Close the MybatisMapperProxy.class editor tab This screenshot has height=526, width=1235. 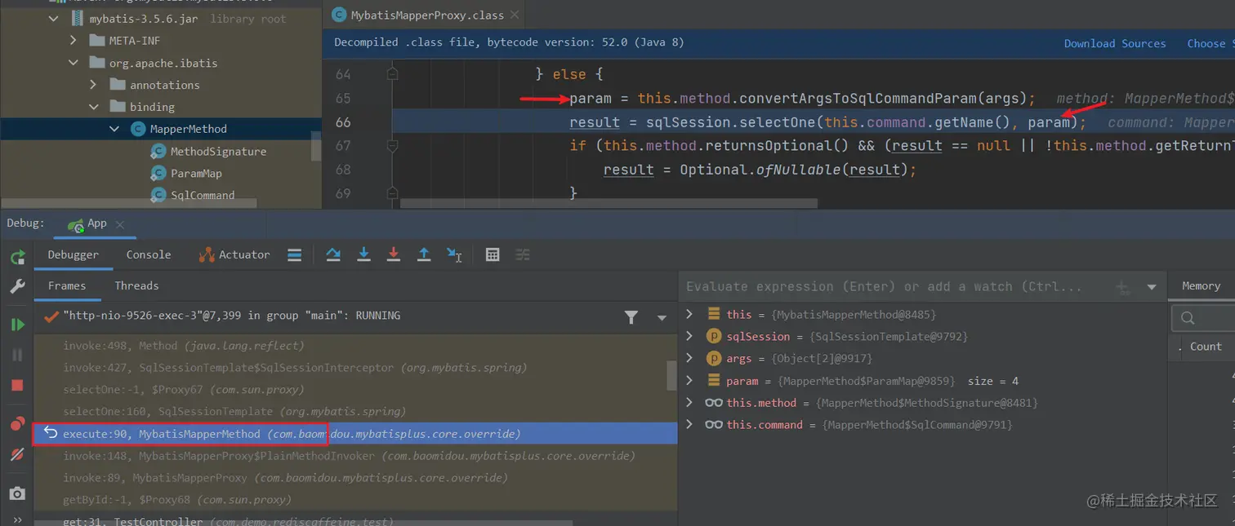click(x=515, y=15)
